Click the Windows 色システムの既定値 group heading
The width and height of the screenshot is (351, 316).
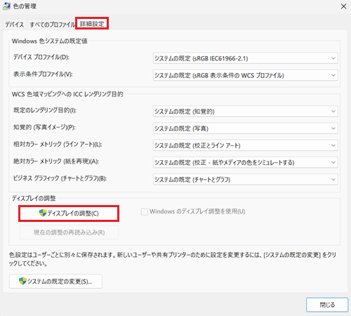tap(50, 41)
